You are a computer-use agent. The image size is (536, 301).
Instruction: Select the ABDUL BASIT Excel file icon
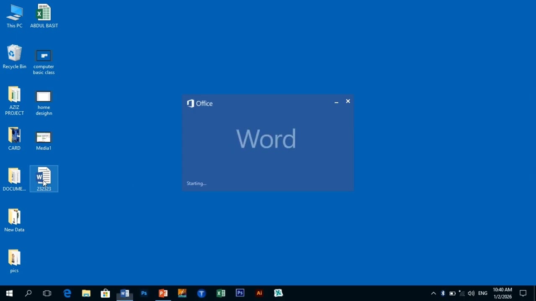point(44,16)
